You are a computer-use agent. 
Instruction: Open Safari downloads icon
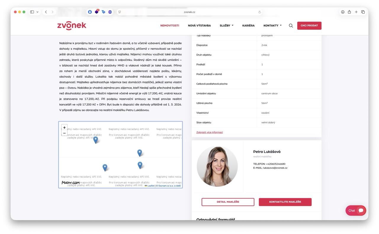point(343,12)
